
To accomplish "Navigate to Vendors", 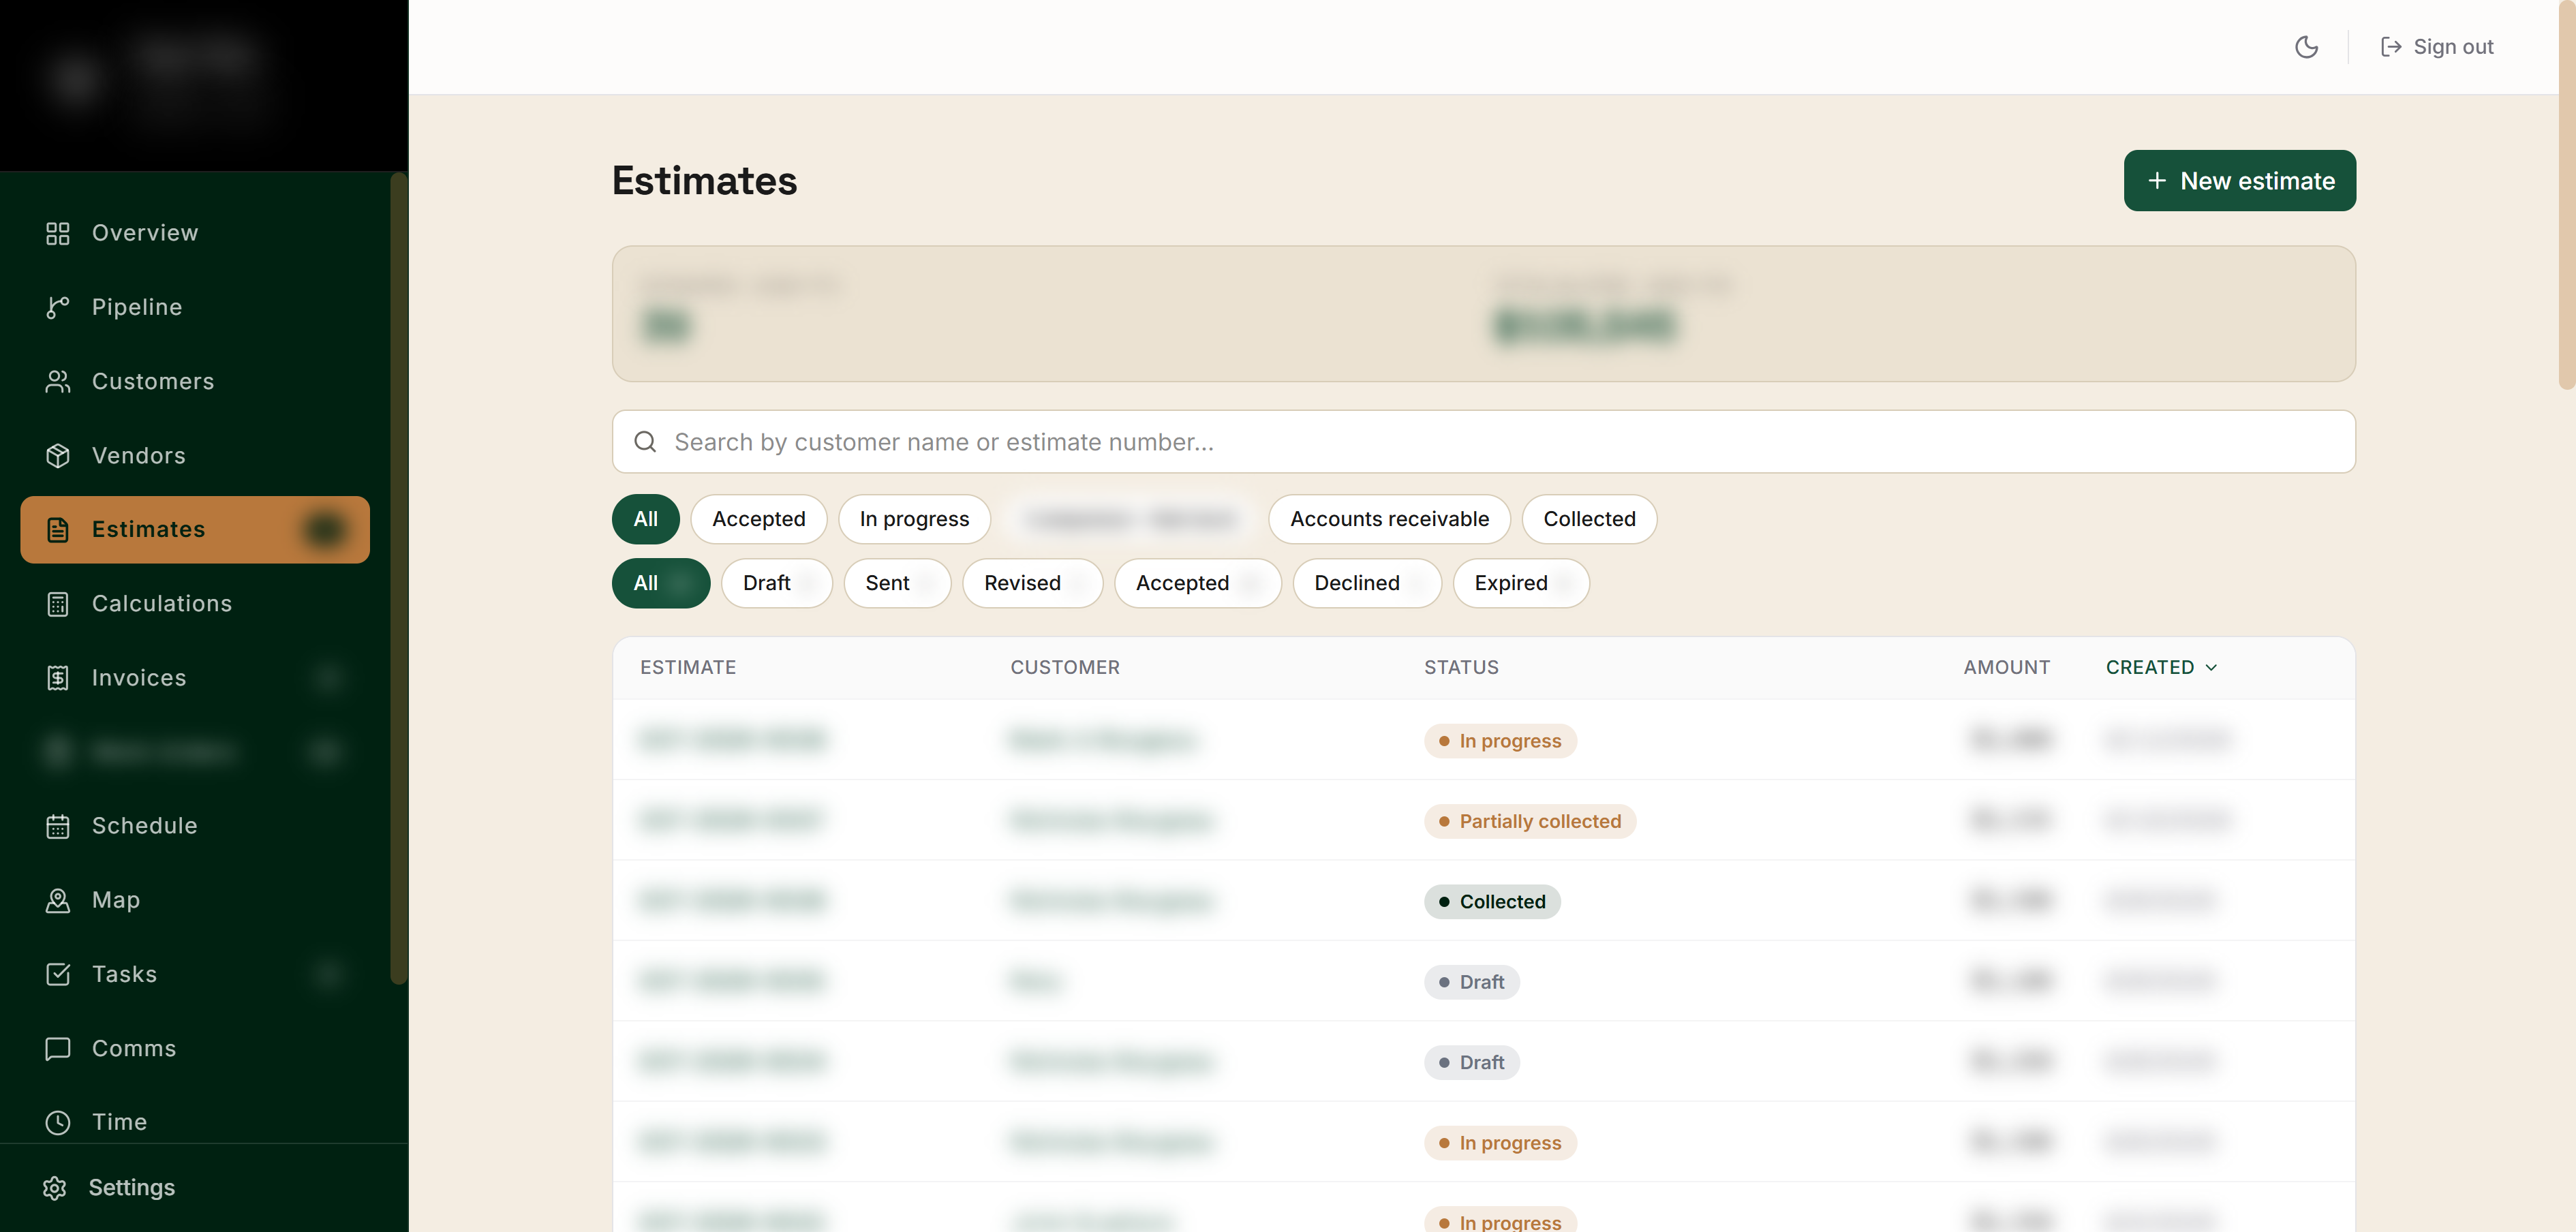I will tap(195, 456).
